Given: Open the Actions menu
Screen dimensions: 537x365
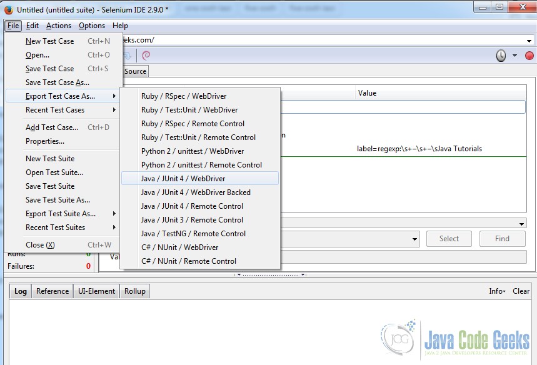Looking at the screenshot, I should (x=59, y=26).
